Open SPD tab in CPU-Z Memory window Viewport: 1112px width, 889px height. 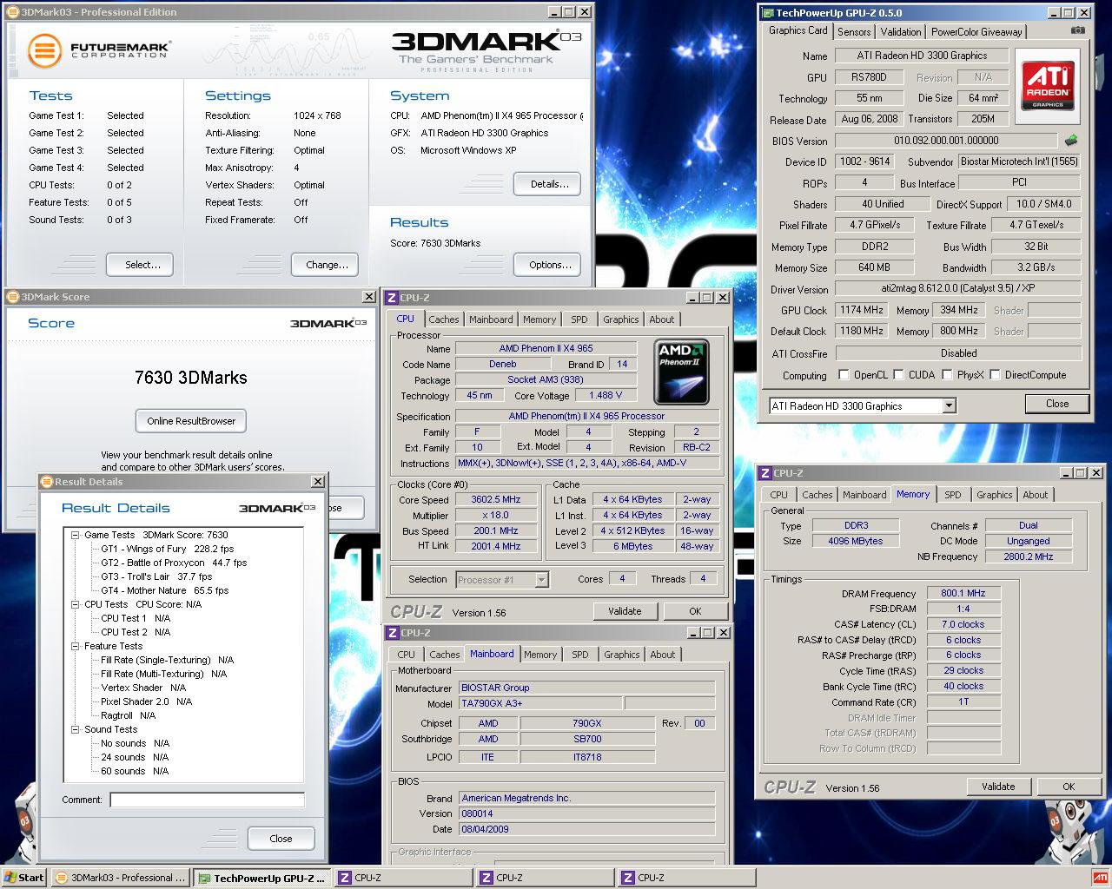[952, 495]
